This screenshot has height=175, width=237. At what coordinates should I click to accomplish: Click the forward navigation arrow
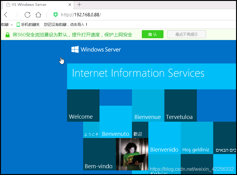[17, 15]
